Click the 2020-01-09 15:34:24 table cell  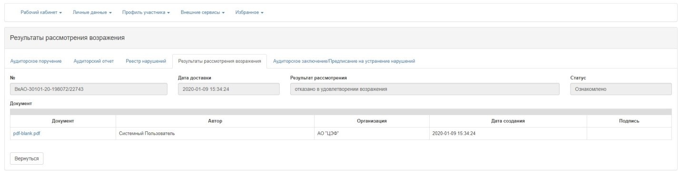(x=508, y=133)
